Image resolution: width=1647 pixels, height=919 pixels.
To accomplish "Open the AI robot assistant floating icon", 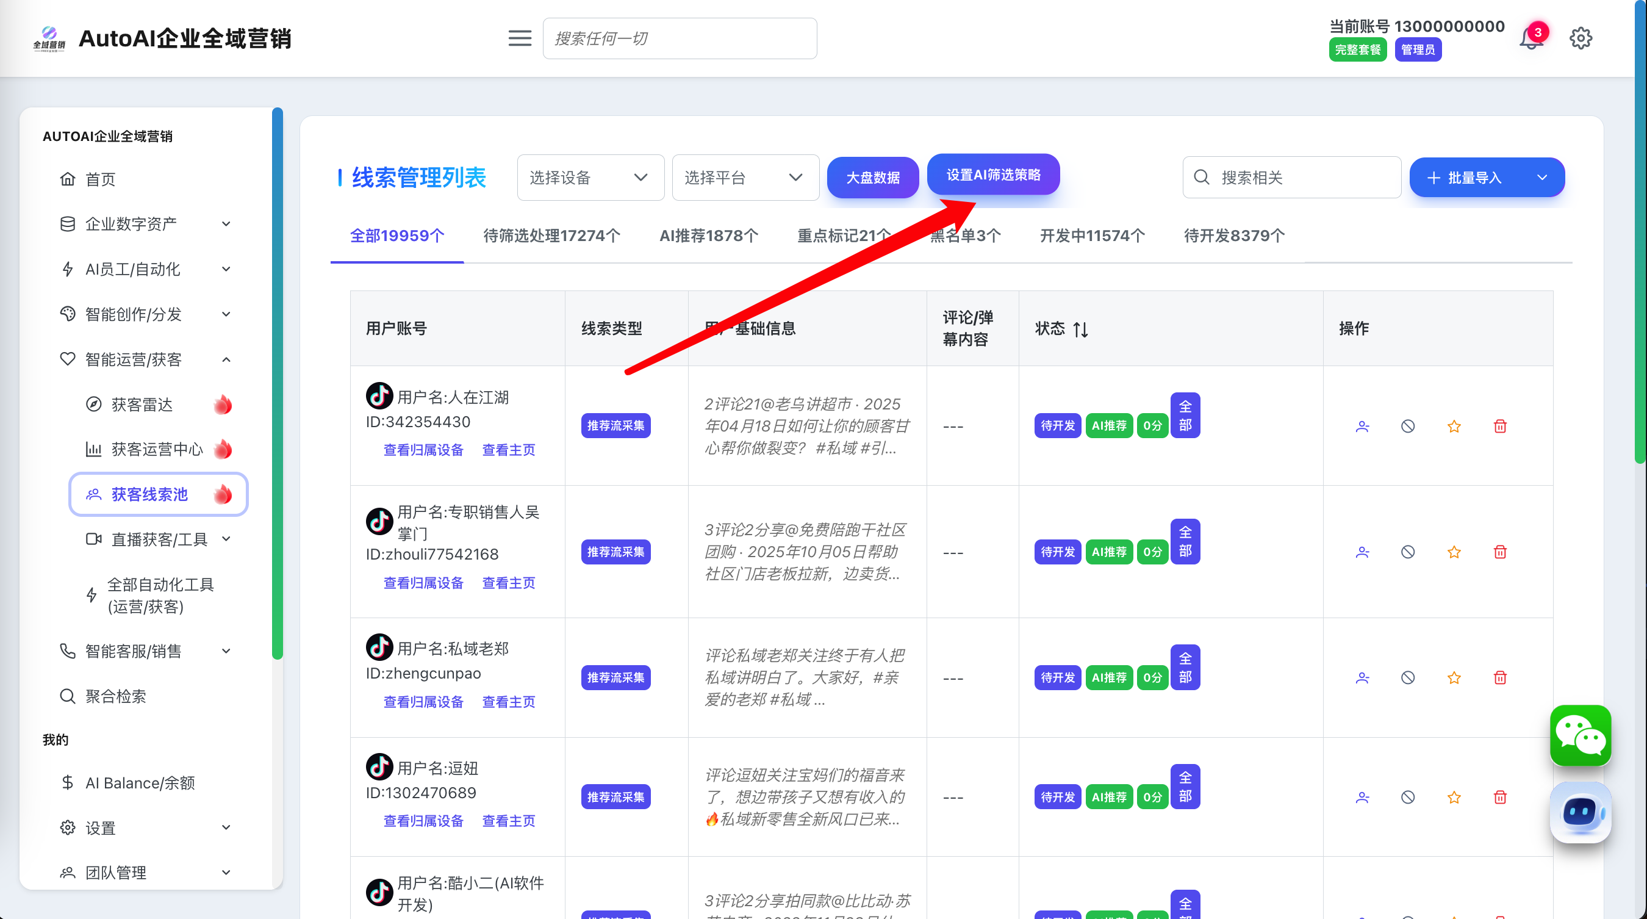I will coord(1580,812).
